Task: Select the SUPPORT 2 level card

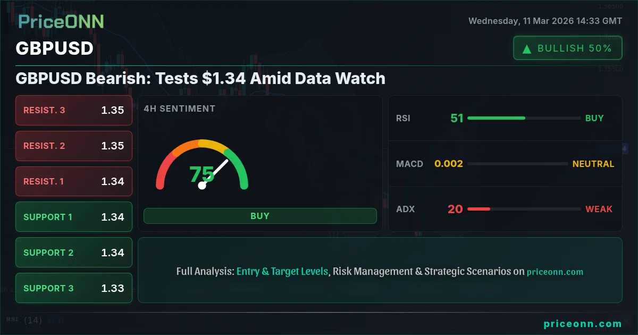Action: (74, 253)
